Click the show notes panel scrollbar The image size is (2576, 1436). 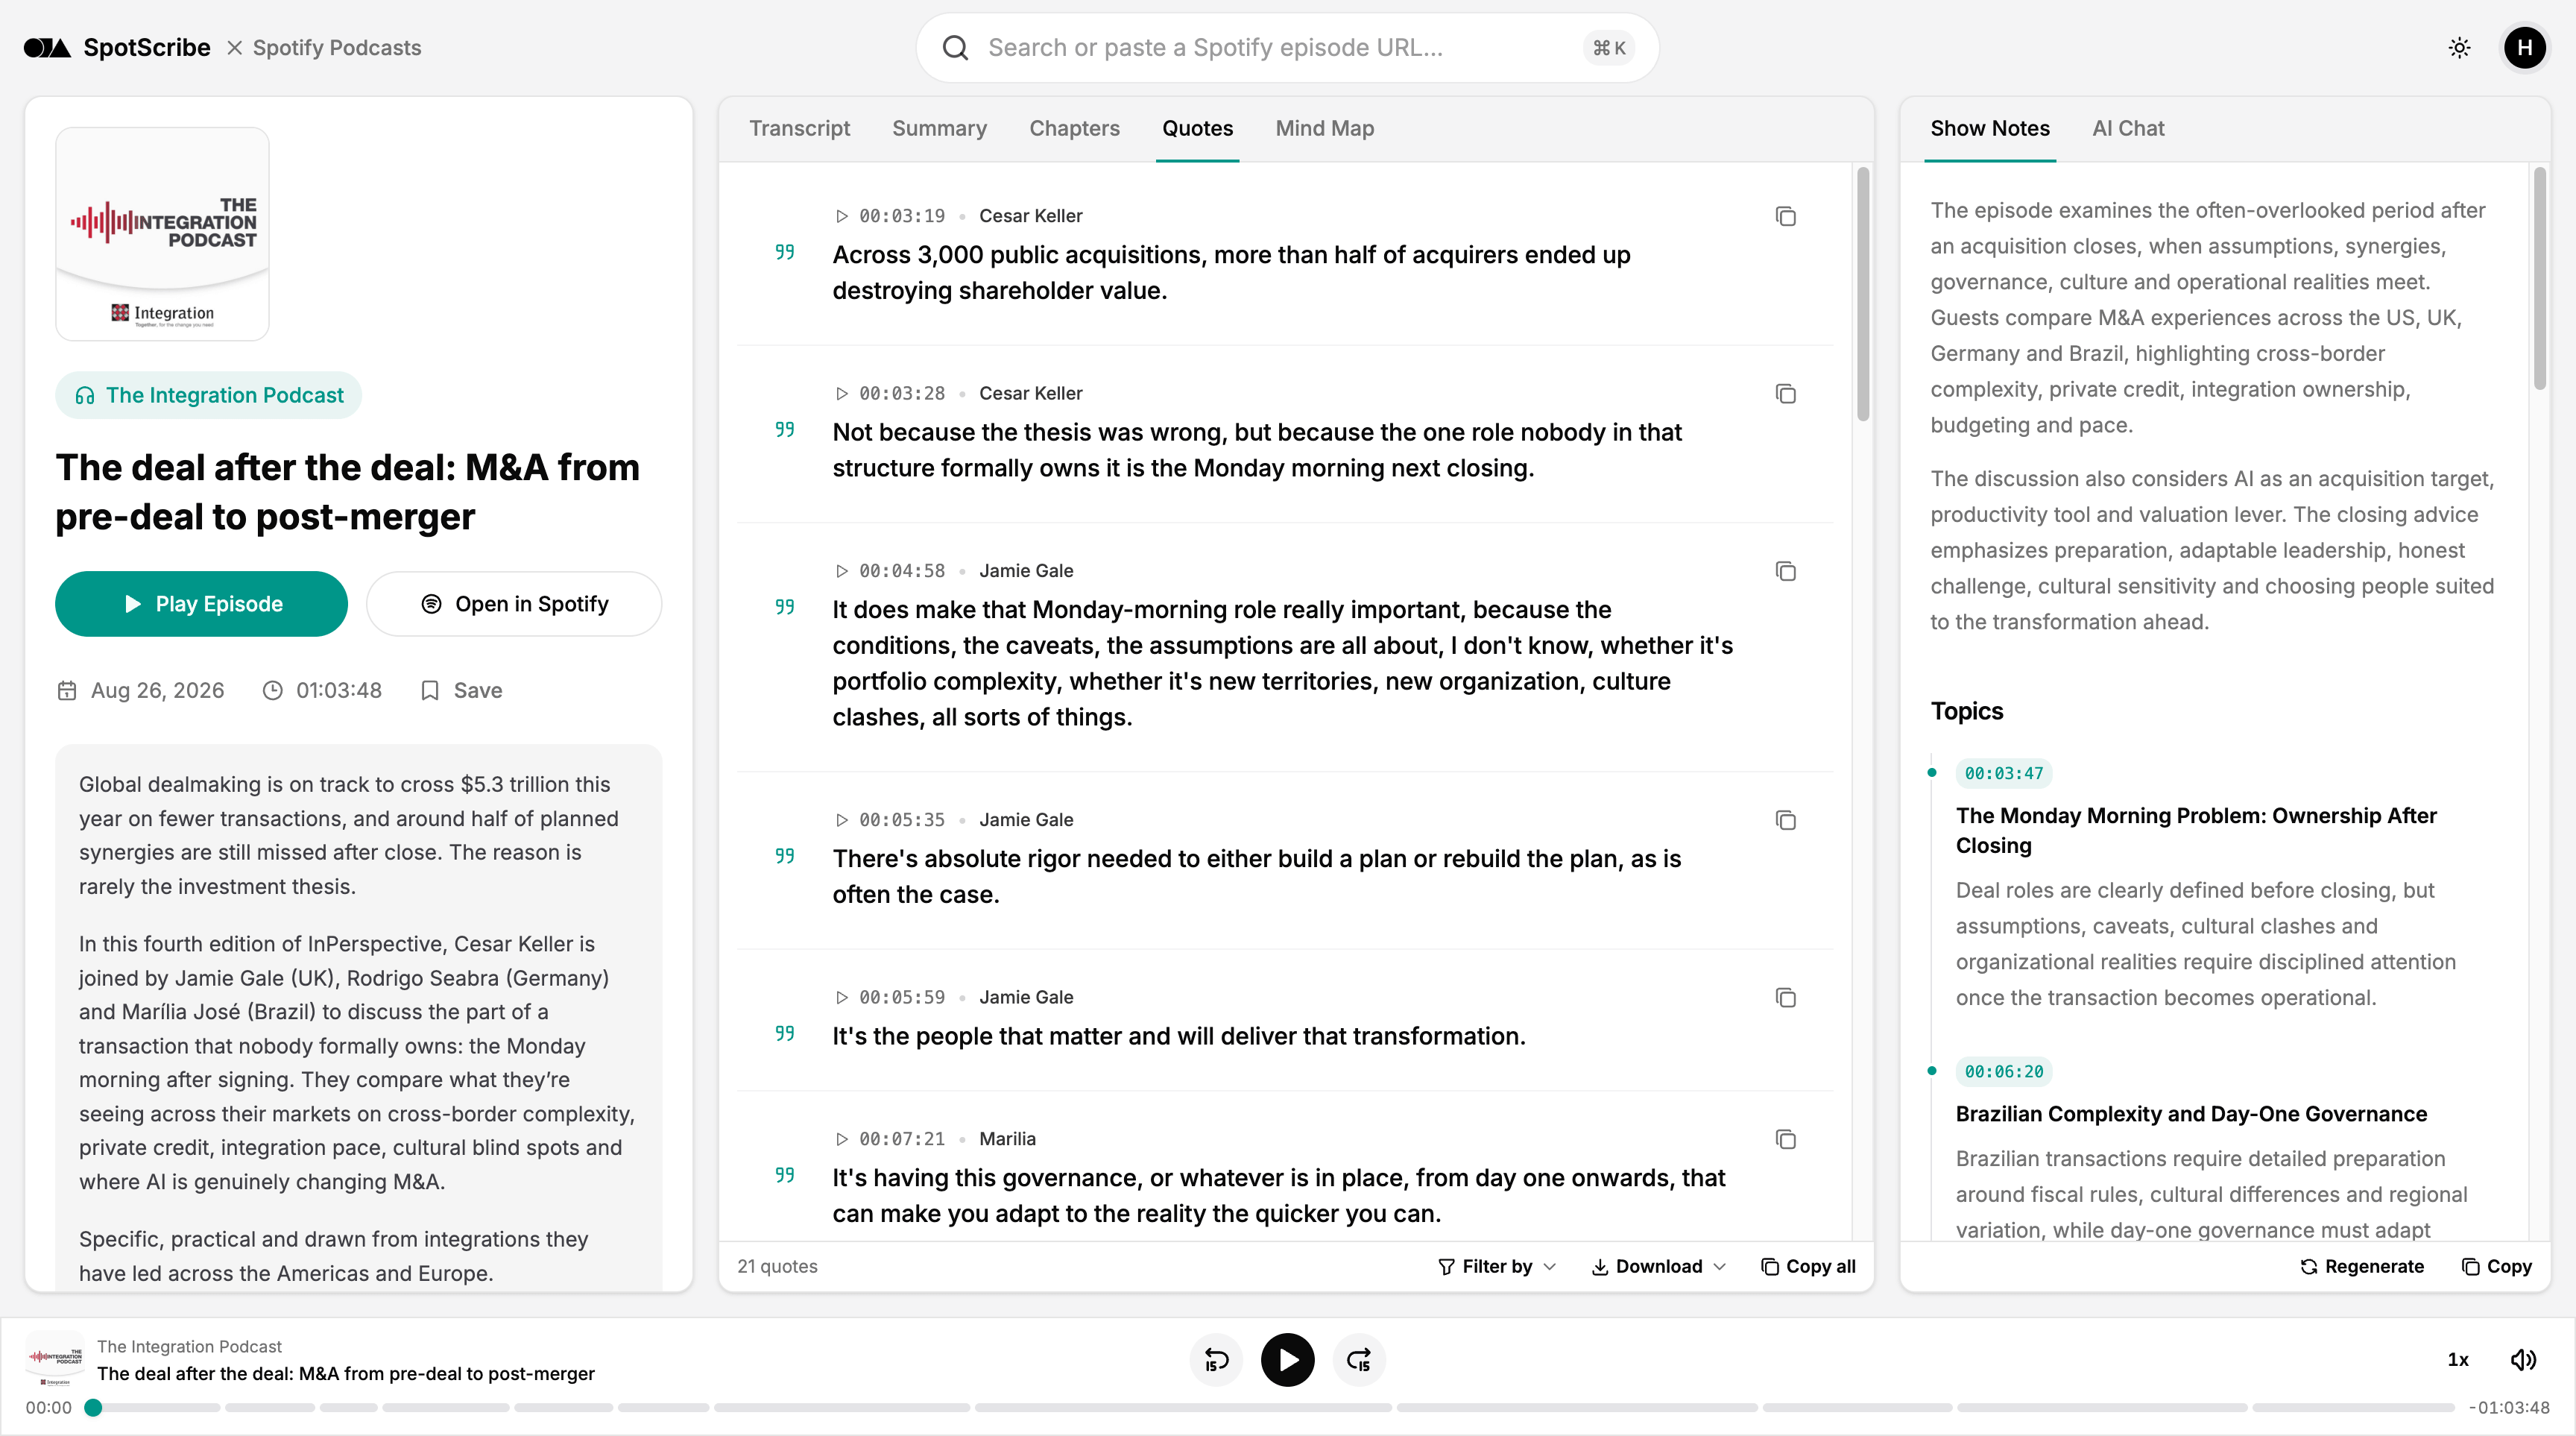(2539, 279)
